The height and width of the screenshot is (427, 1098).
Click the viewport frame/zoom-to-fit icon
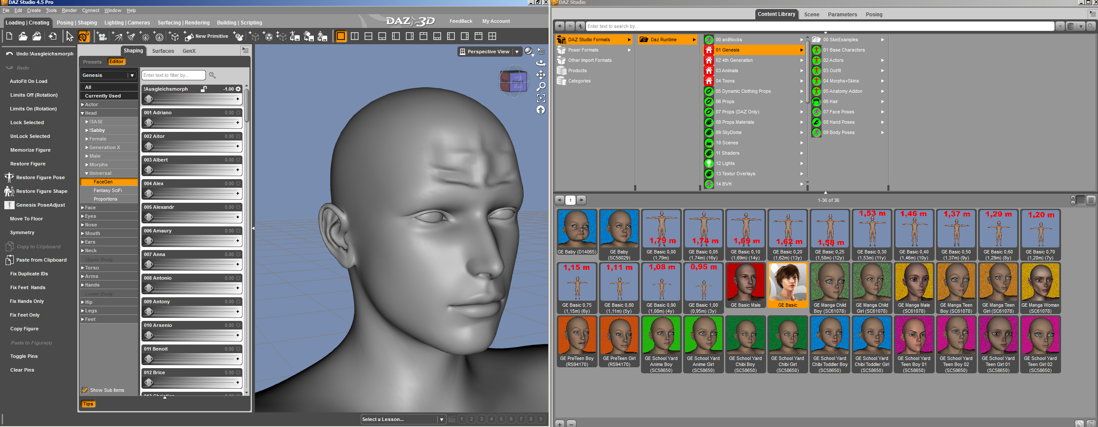[541, 98]
